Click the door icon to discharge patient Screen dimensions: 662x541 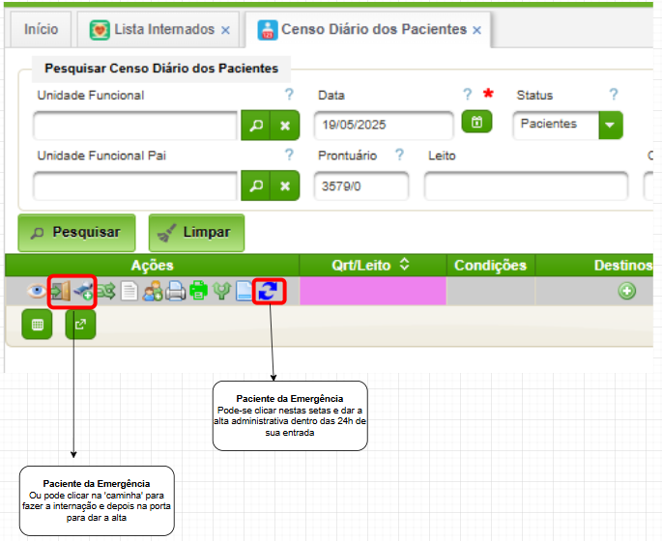tap(61, 292)
